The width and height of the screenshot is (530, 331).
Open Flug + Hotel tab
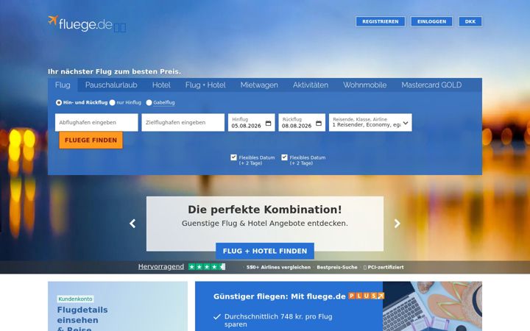click(205, 85)
